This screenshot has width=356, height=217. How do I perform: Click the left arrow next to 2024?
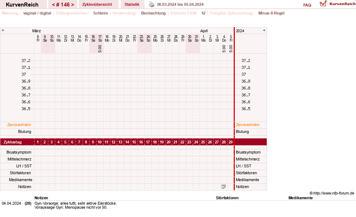click(x=264, y=30)
